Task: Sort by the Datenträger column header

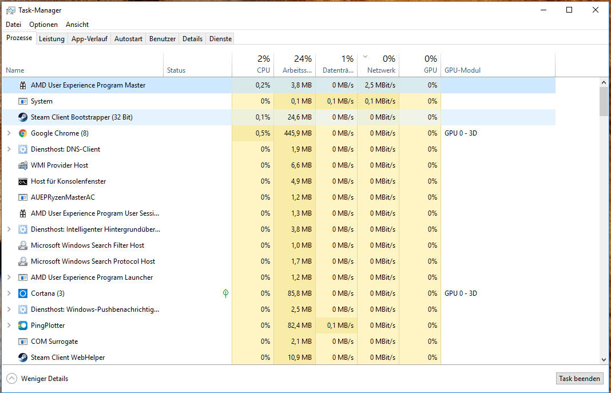Action: tap(336, 65)
